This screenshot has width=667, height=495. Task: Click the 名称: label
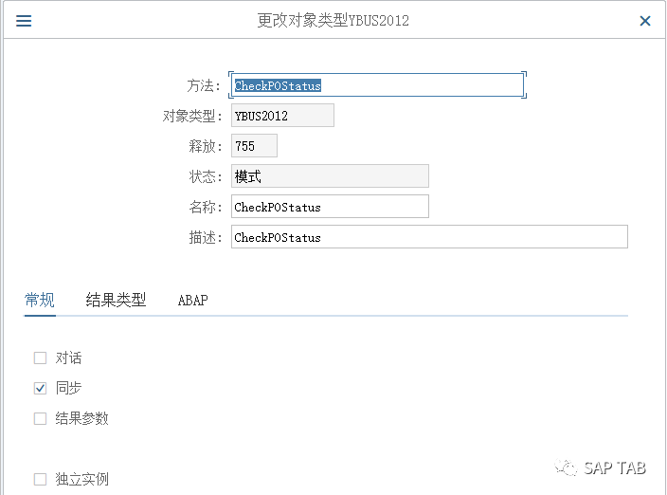coord(206,207)
